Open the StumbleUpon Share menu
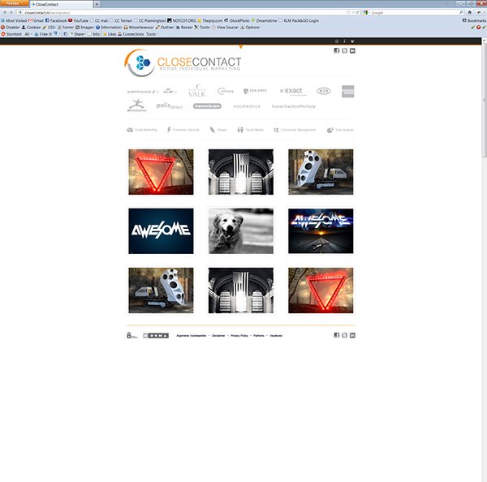 [77, 34]
